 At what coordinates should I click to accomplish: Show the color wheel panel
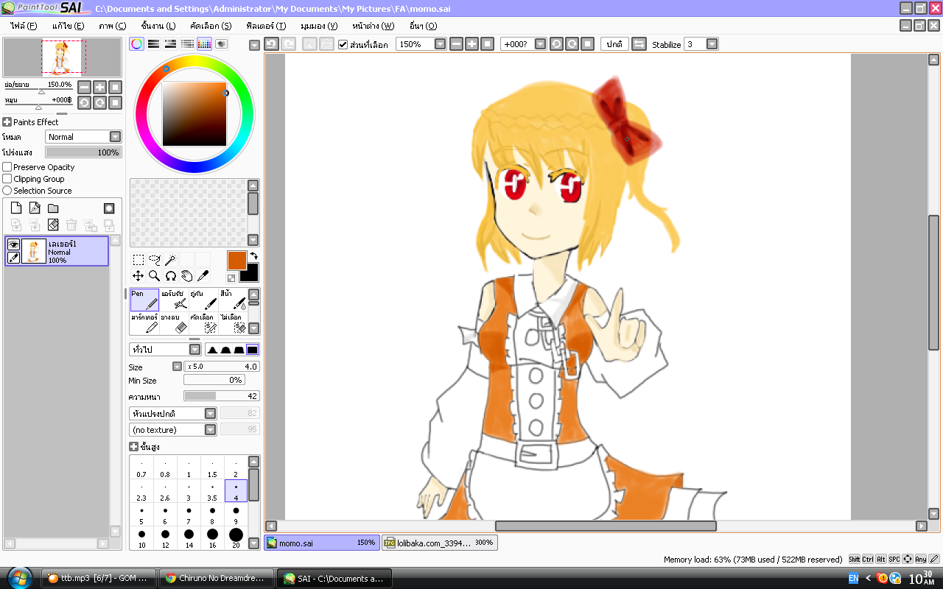point(137,44)
